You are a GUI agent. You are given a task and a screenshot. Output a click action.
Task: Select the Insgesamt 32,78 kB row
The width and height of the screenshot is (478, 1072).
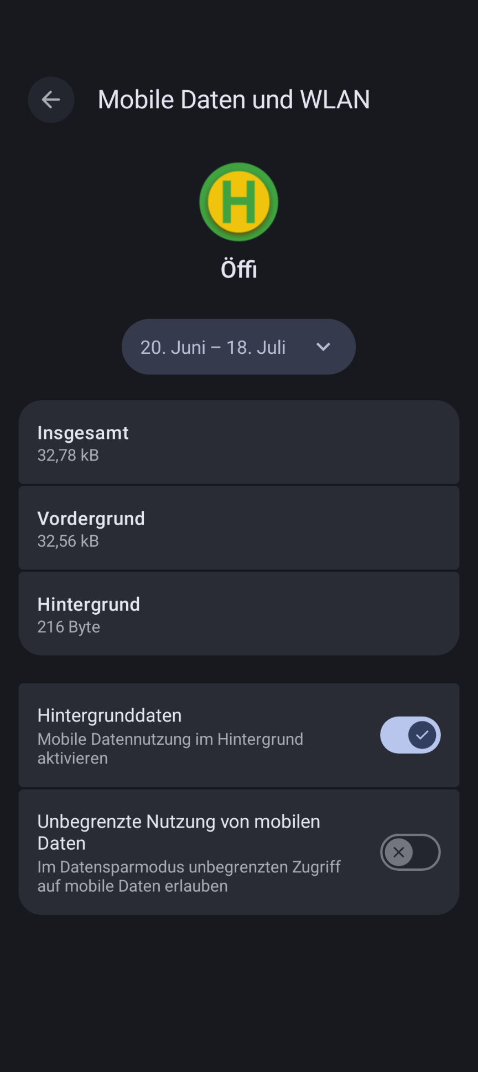pyautogui.click(x=239, y=442)
